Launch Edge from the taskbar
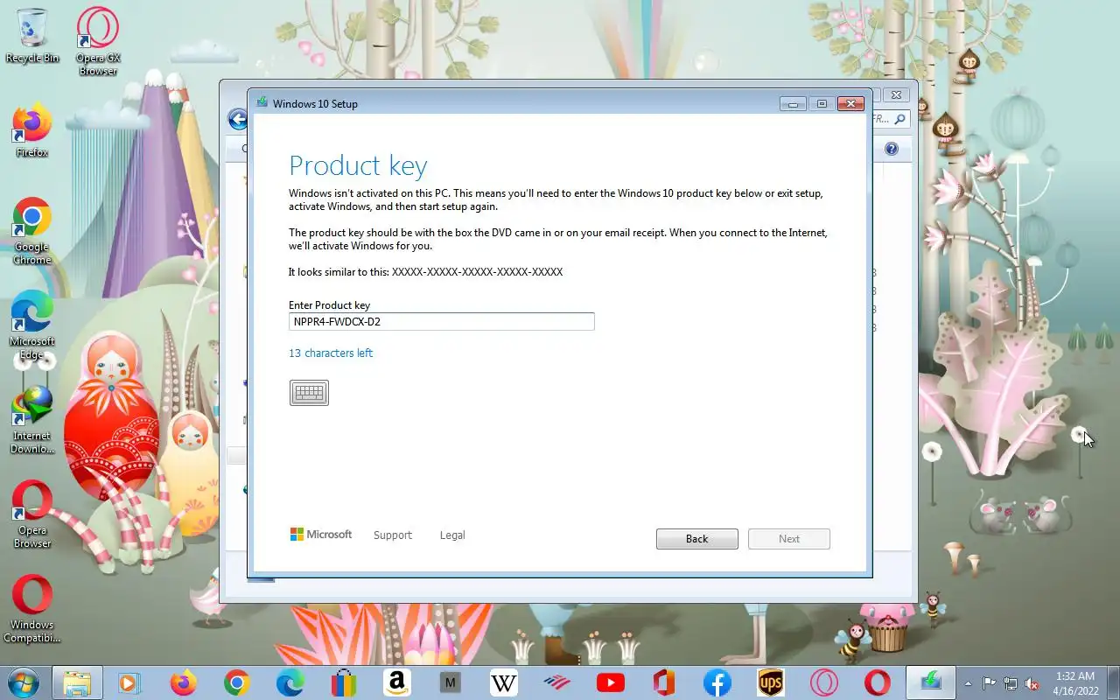The width and height of the screenshot is (1120, 700). [290, 682]
